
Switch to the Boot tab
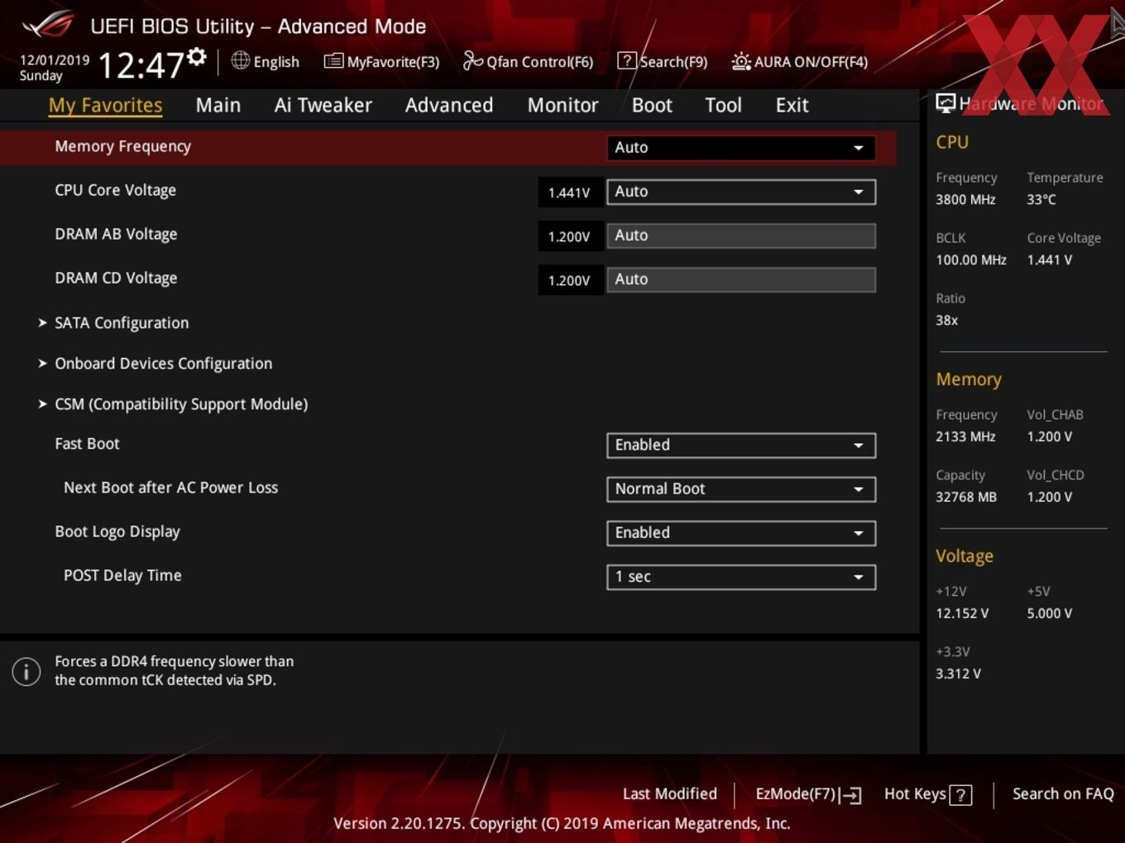pyautogui.click(x=652, y=105)
